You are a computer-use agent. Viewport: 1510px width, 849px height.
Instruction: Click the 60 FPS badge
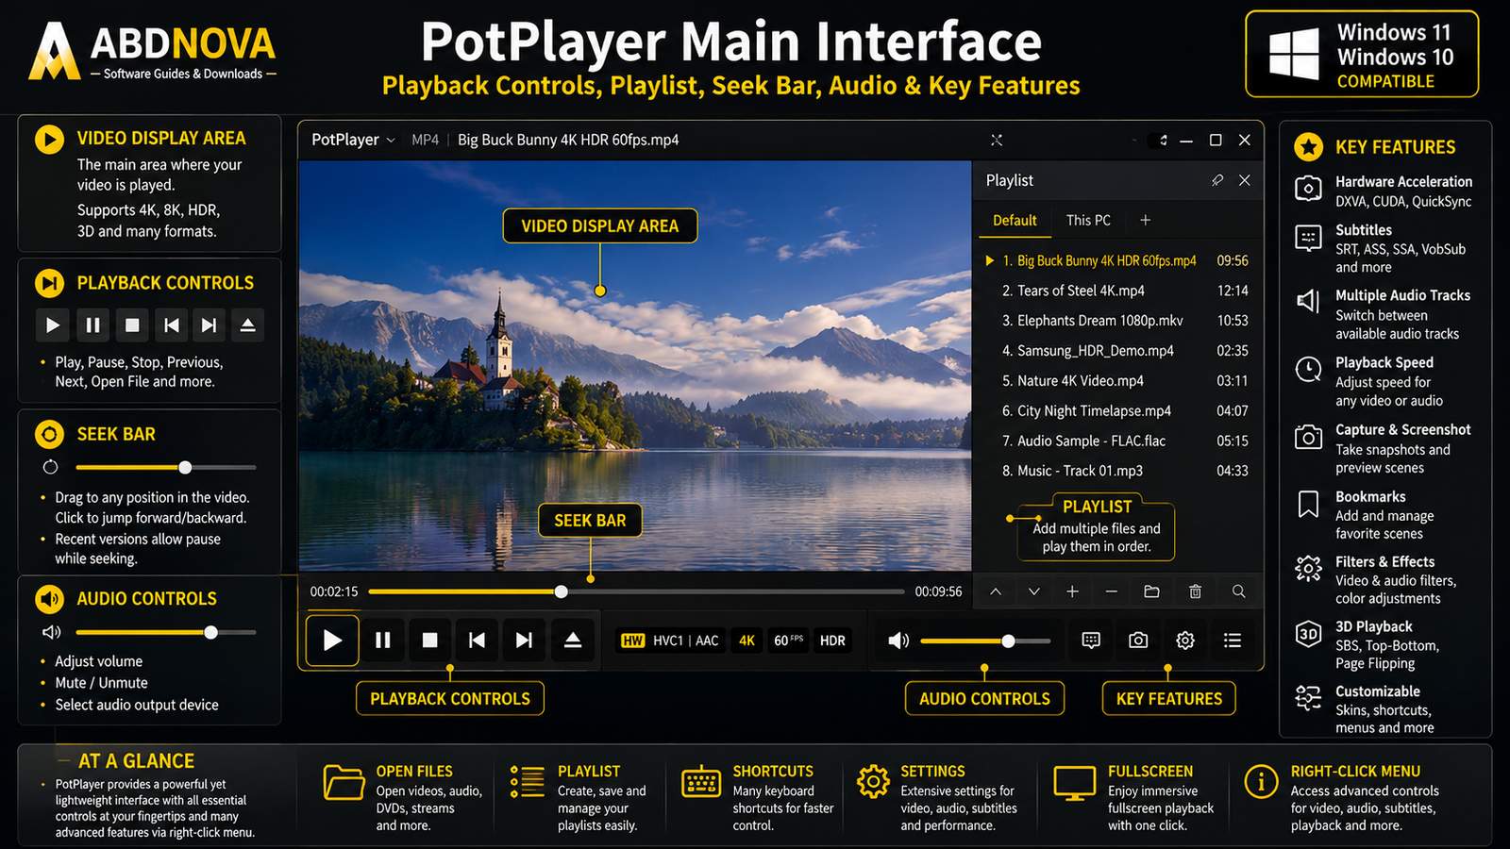(x=788, y=641)
